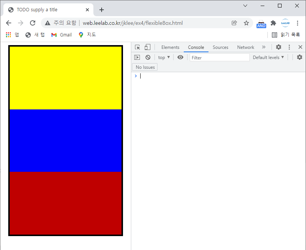Click the yellow box on the page
306x250 pixels.
point(66,78)
